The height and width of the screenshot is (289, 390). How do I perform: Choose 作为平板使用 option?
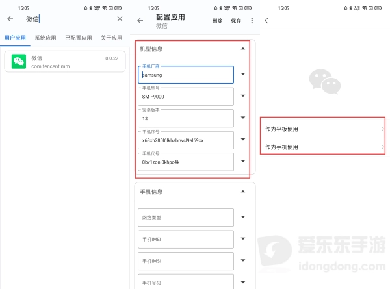coord(325,129)
